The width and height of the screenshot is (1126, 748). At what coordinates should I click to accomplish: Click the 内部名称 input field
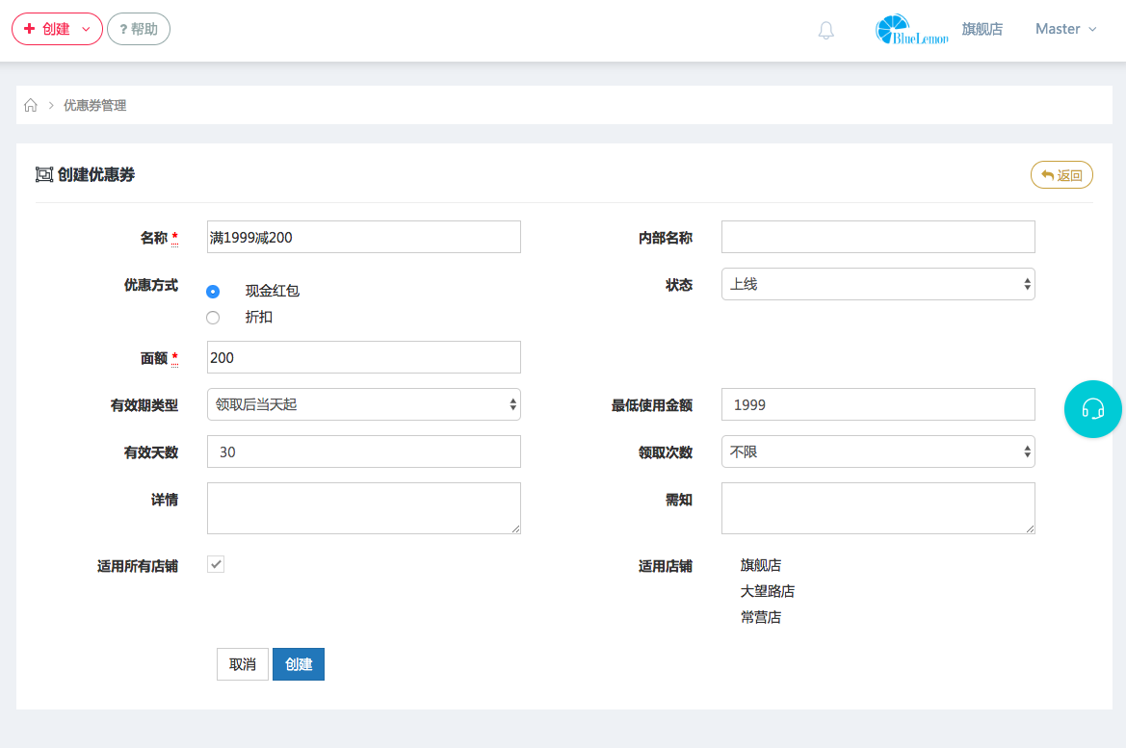click(x=877, y=237)
